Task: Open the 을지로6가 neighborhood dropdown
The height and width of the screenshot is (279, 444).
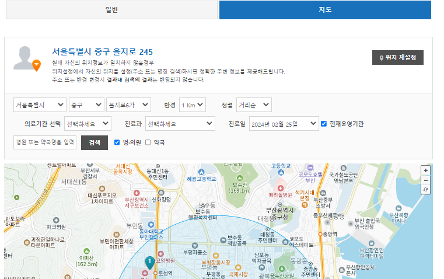Action: [x=128, y=105]
